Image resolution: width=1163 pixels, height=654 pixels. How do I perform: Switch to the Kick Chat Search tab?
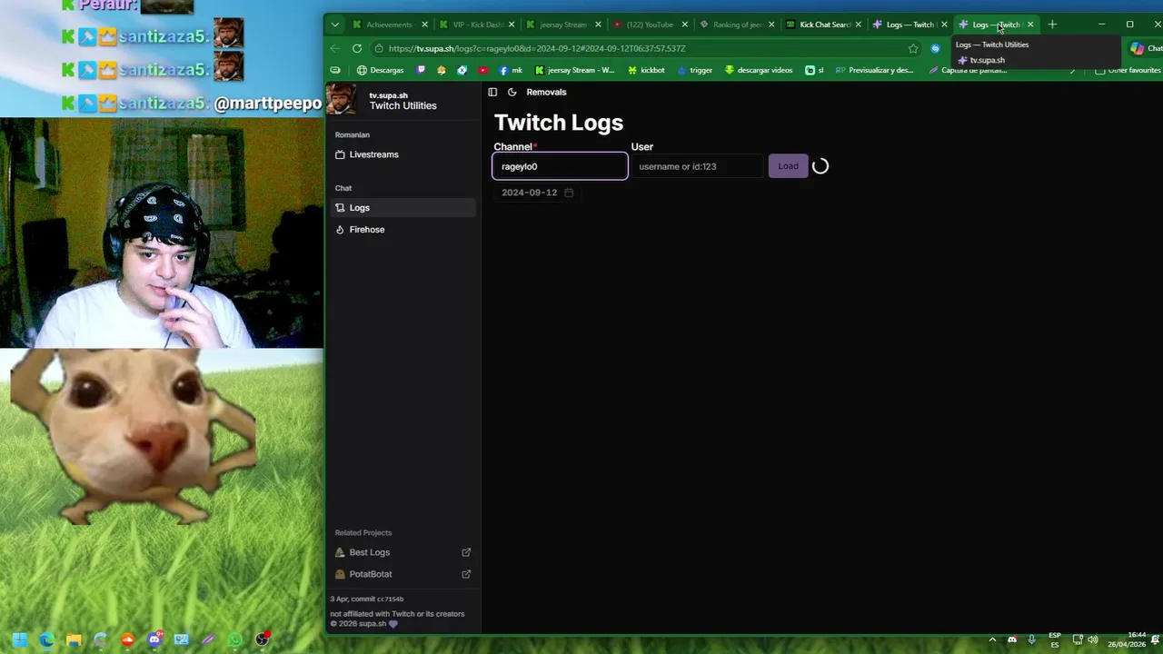click(x=822, y=25)
